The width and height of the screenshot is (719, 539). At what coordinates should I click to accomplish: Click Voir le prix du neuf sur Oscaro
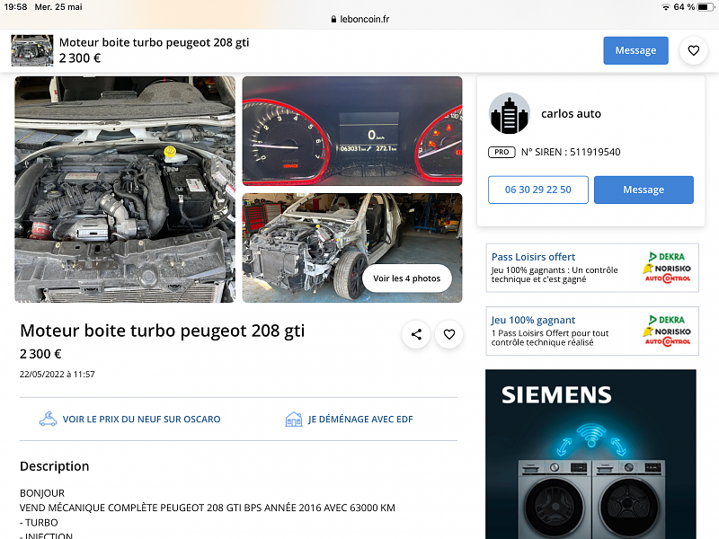pyautogui.click(x=141, y=420)
